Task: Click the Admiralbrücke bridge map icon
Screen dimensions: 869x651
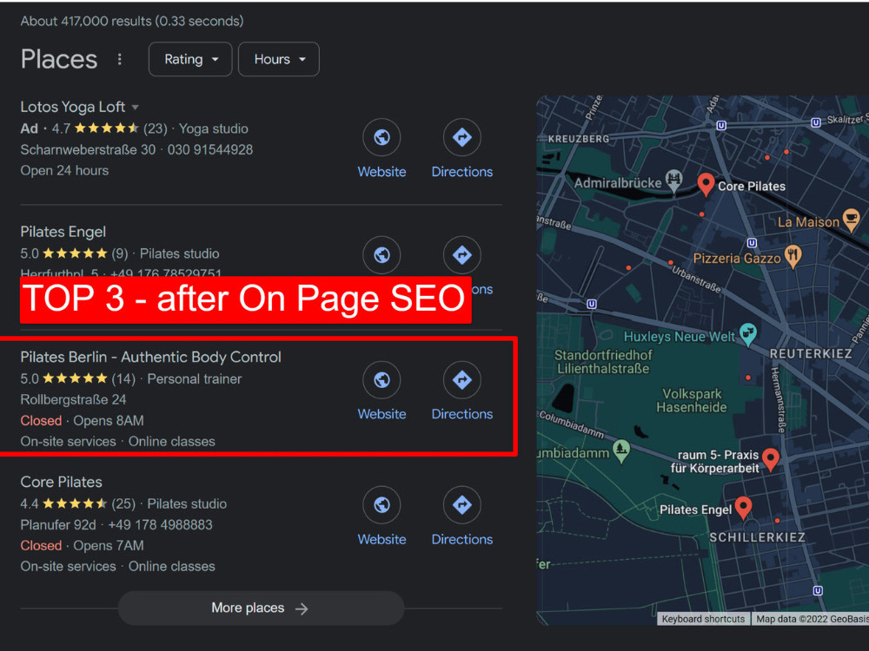Action: pos(673,180)
